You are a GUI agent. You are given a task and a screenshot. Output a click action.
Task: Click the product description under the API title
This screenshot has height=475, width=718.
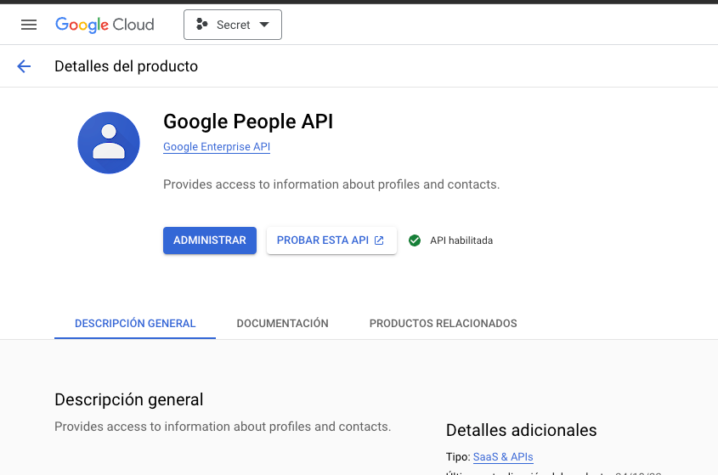[331, 184]
